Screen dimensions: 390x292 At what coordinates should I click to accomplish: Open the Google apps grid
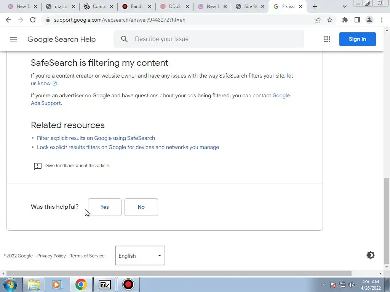pos(327,39)
